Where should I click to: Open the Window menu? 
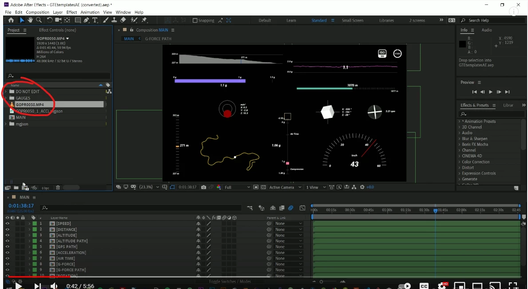[123, 12]
